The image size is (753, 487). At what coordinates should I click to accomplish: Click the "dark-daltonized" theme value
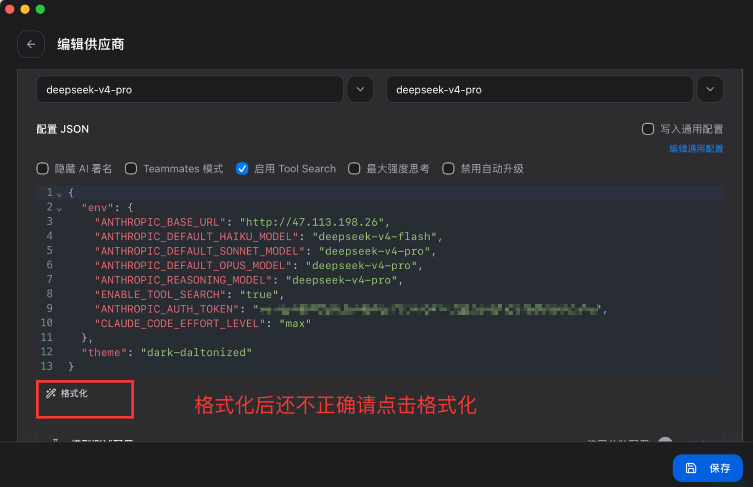(196, 352)
